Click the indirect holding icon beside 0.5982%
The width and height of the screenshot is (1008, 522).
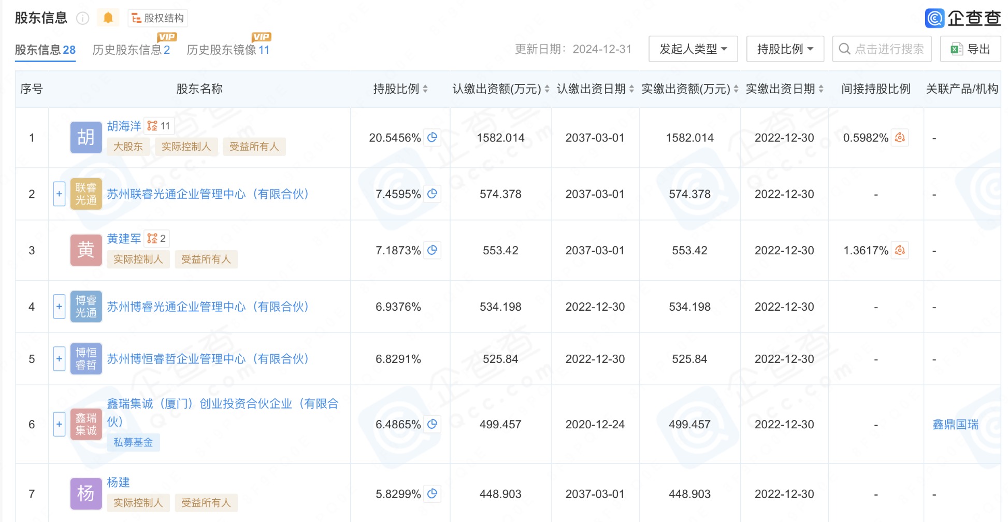(x=900, y=138)
